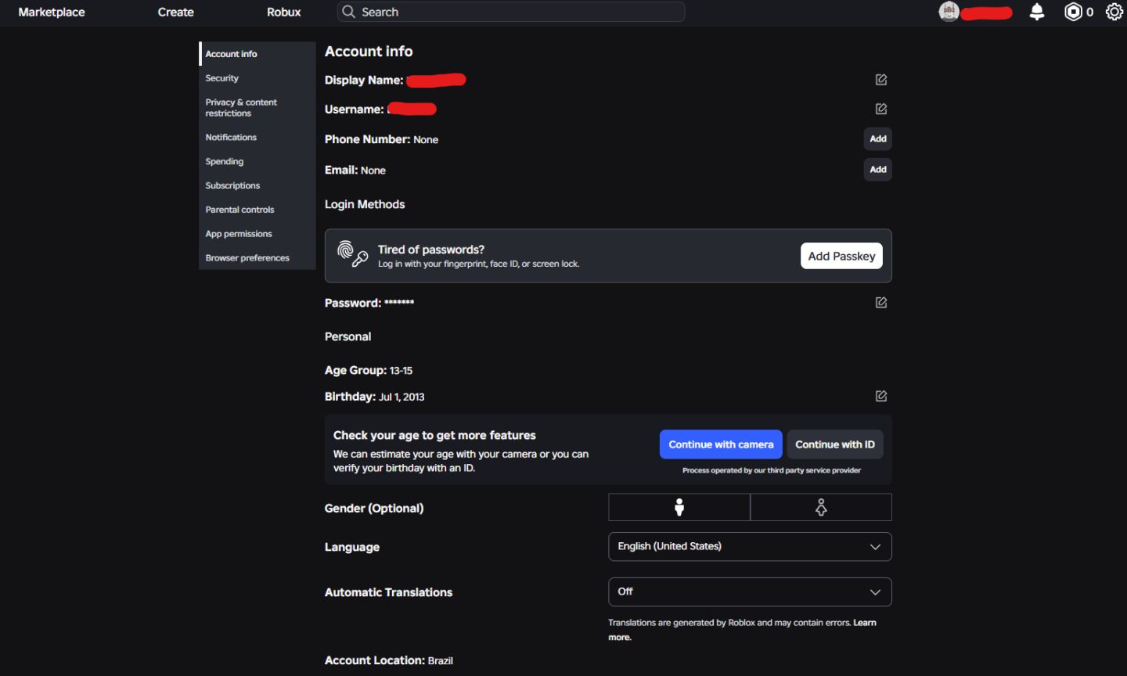Open the Robux balance icon

click(1073, 12)
